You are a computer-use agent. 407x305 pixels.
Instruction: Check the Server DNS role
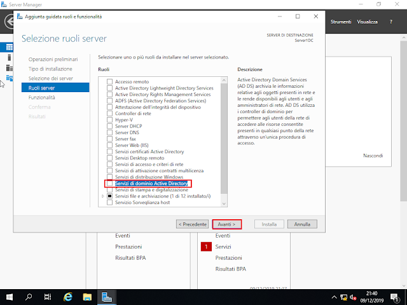click(109, 133)
